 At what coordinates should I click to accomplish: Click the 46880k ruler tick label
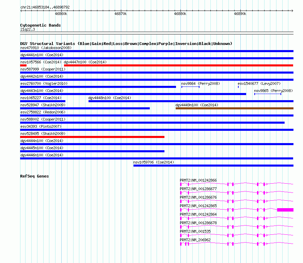(x=180, y=14)
